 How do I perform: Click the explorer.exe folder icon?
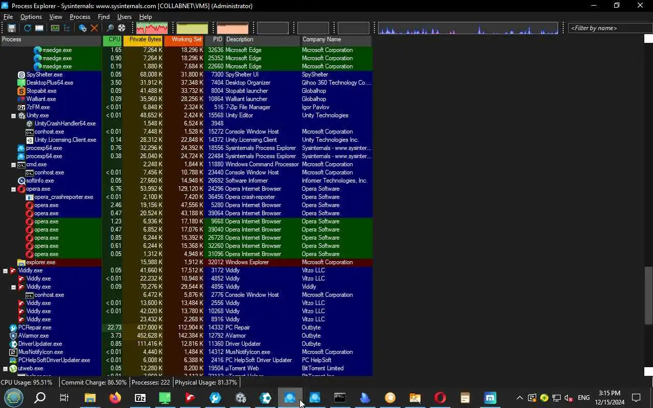(x=21, y=262)
